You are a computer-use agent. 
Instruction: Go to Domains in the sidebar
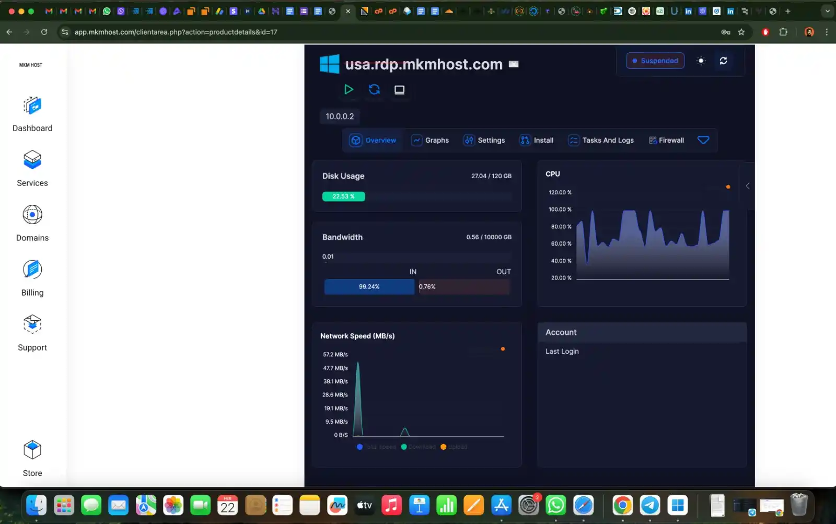[32, 224]
